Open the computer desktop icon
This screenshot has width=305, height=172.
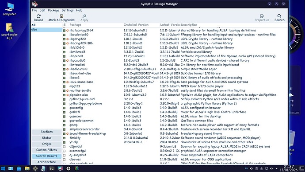(x=9, y=9)
